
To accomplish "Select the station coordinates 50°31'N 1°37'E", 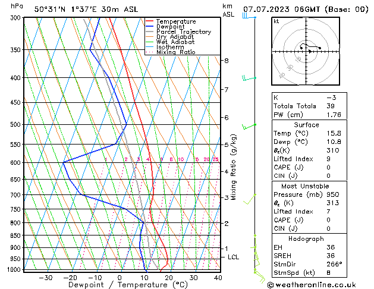I will (65, 10).
